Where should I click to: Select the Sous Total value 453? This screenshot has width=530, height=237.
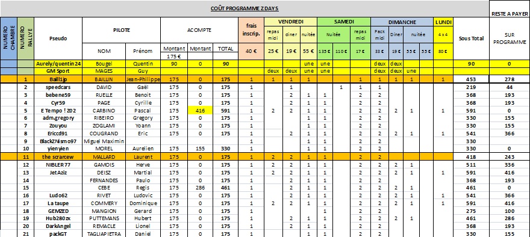tap(471, 79)
